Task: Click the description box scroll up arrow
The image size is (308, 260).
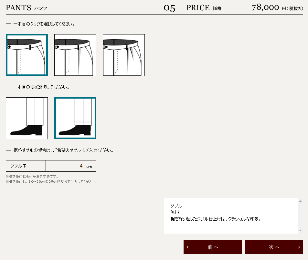Action: click(300, 201)
